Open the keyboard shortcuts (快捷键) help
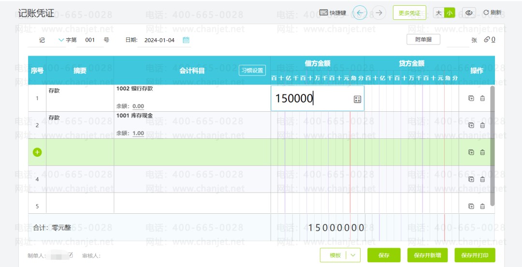Image resolution: width=522 pixels, height=267 pixels. 333,13
